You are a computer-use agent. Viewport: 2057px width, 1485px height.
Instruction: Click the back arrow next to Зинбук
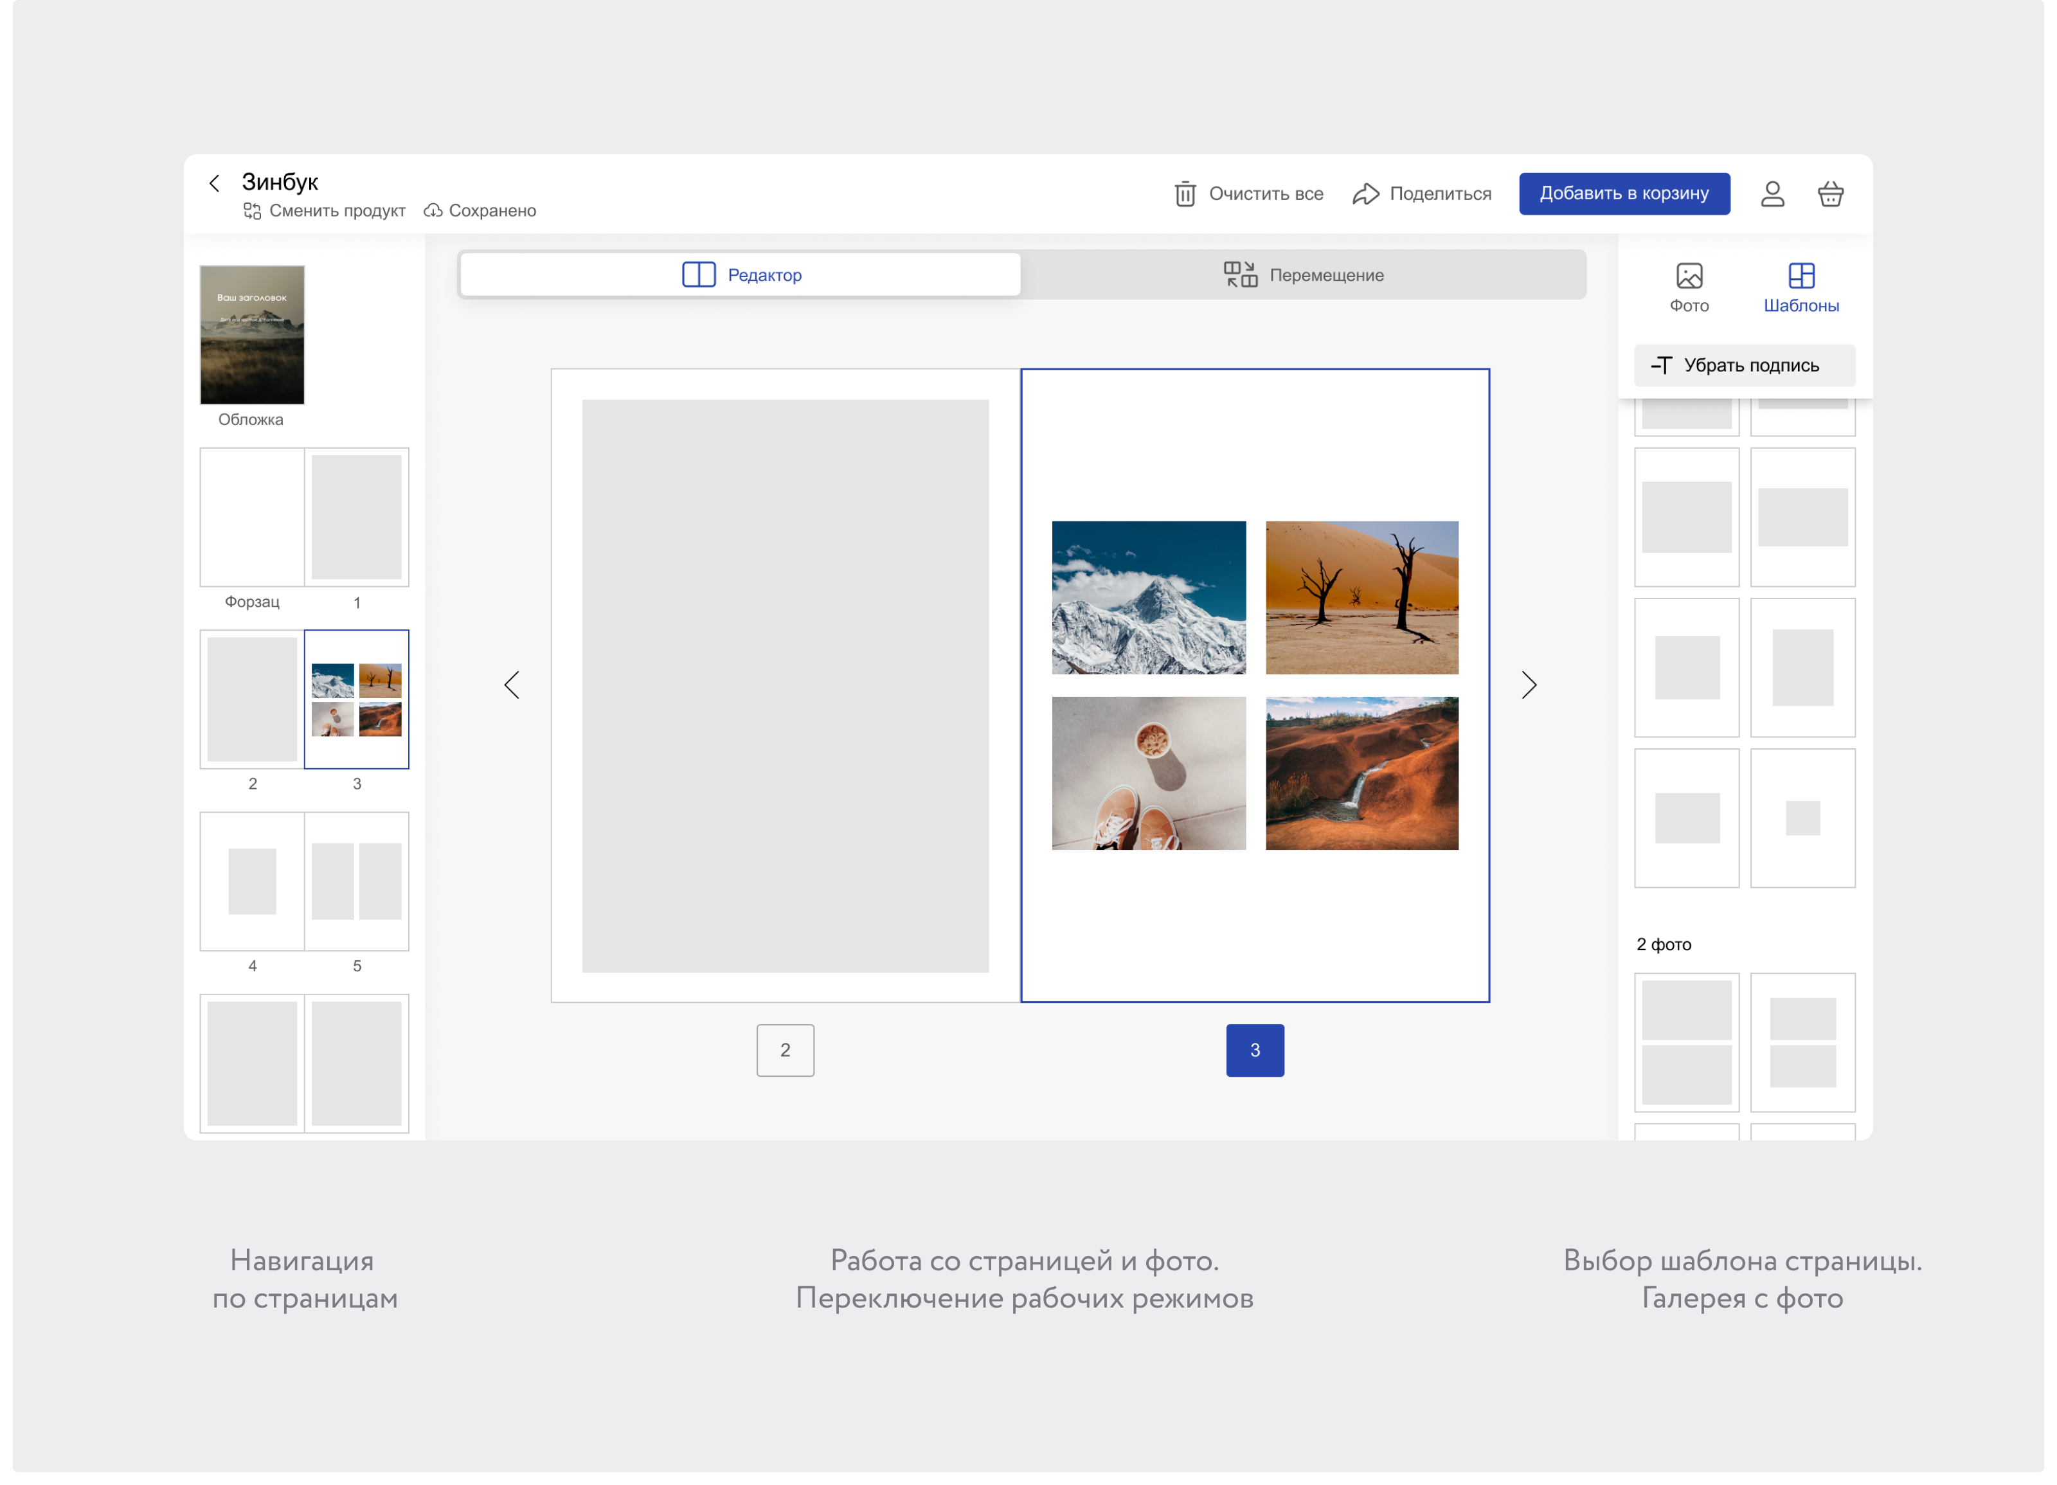pyautogui.click(x=214, y=183)
